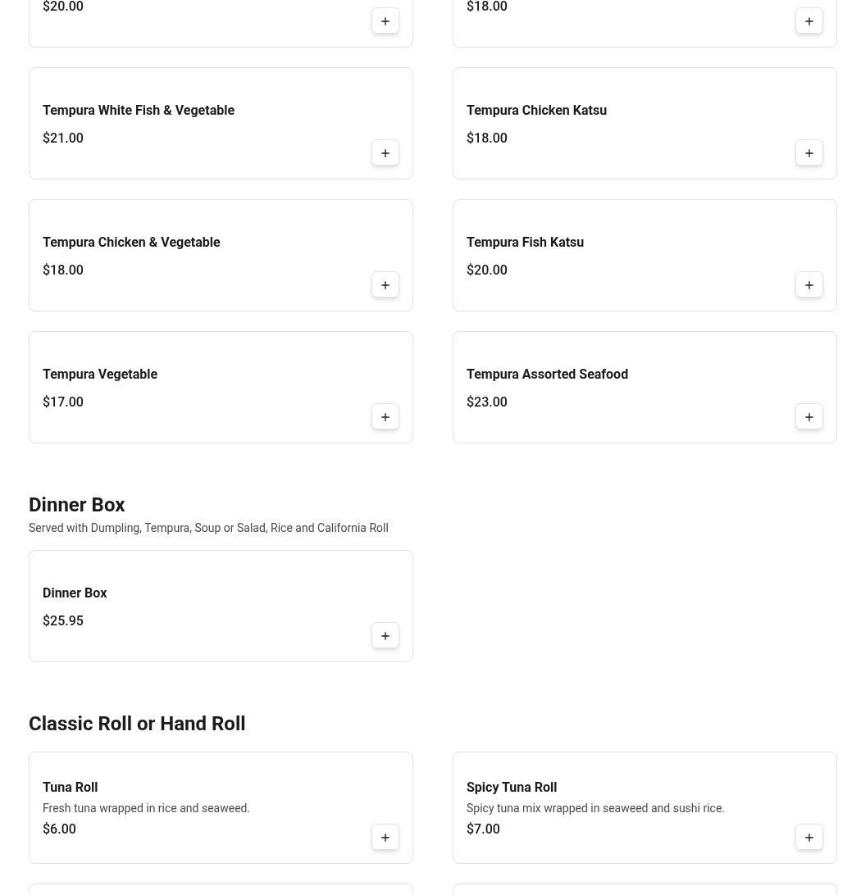
Task: Open the Dinner Box $25.95 card
Action: coord(221,607)
